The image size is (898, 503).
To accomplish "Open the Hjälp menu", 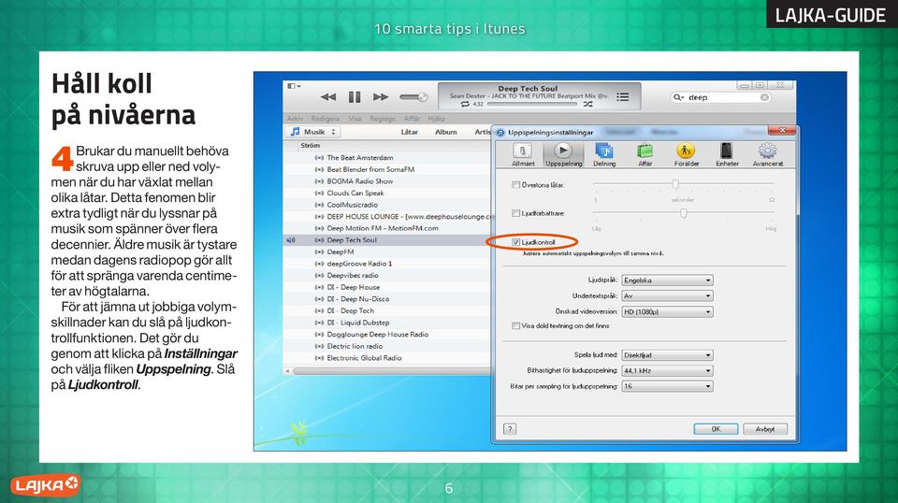I will pos(436,119).
